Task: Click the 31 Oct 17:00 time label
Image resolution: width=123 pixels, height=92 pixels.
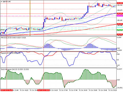Action: [64, 90]
